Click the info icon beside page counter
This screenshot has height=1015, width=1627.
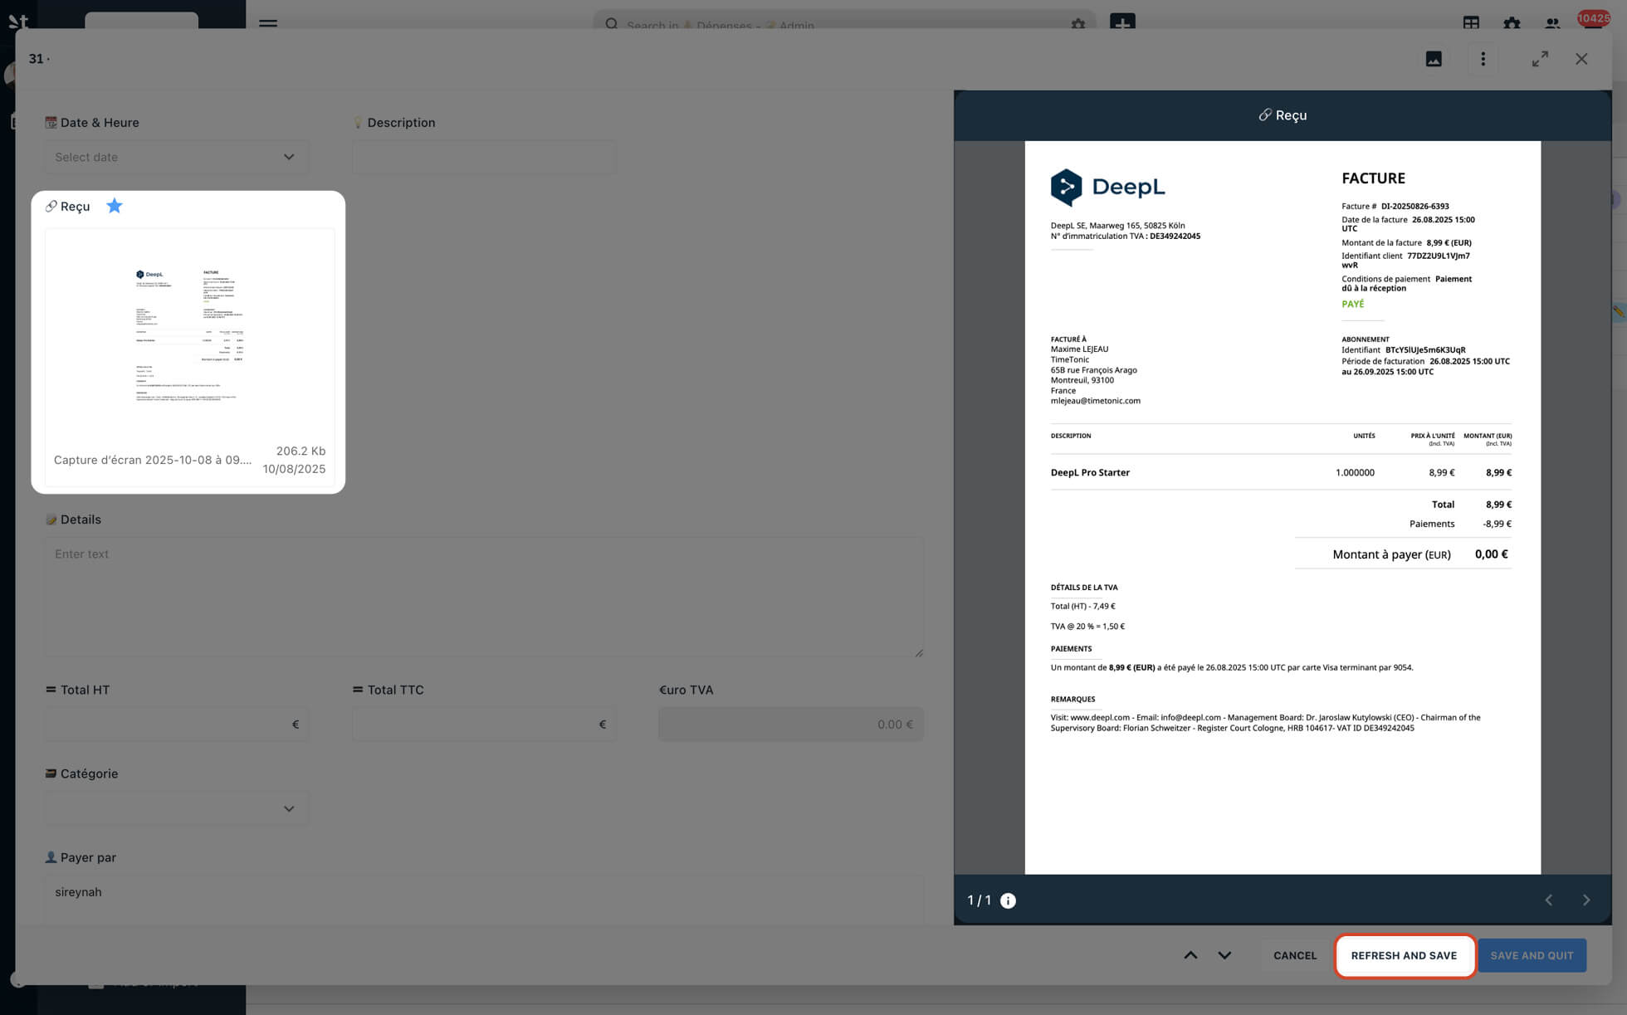[1008, 900]
